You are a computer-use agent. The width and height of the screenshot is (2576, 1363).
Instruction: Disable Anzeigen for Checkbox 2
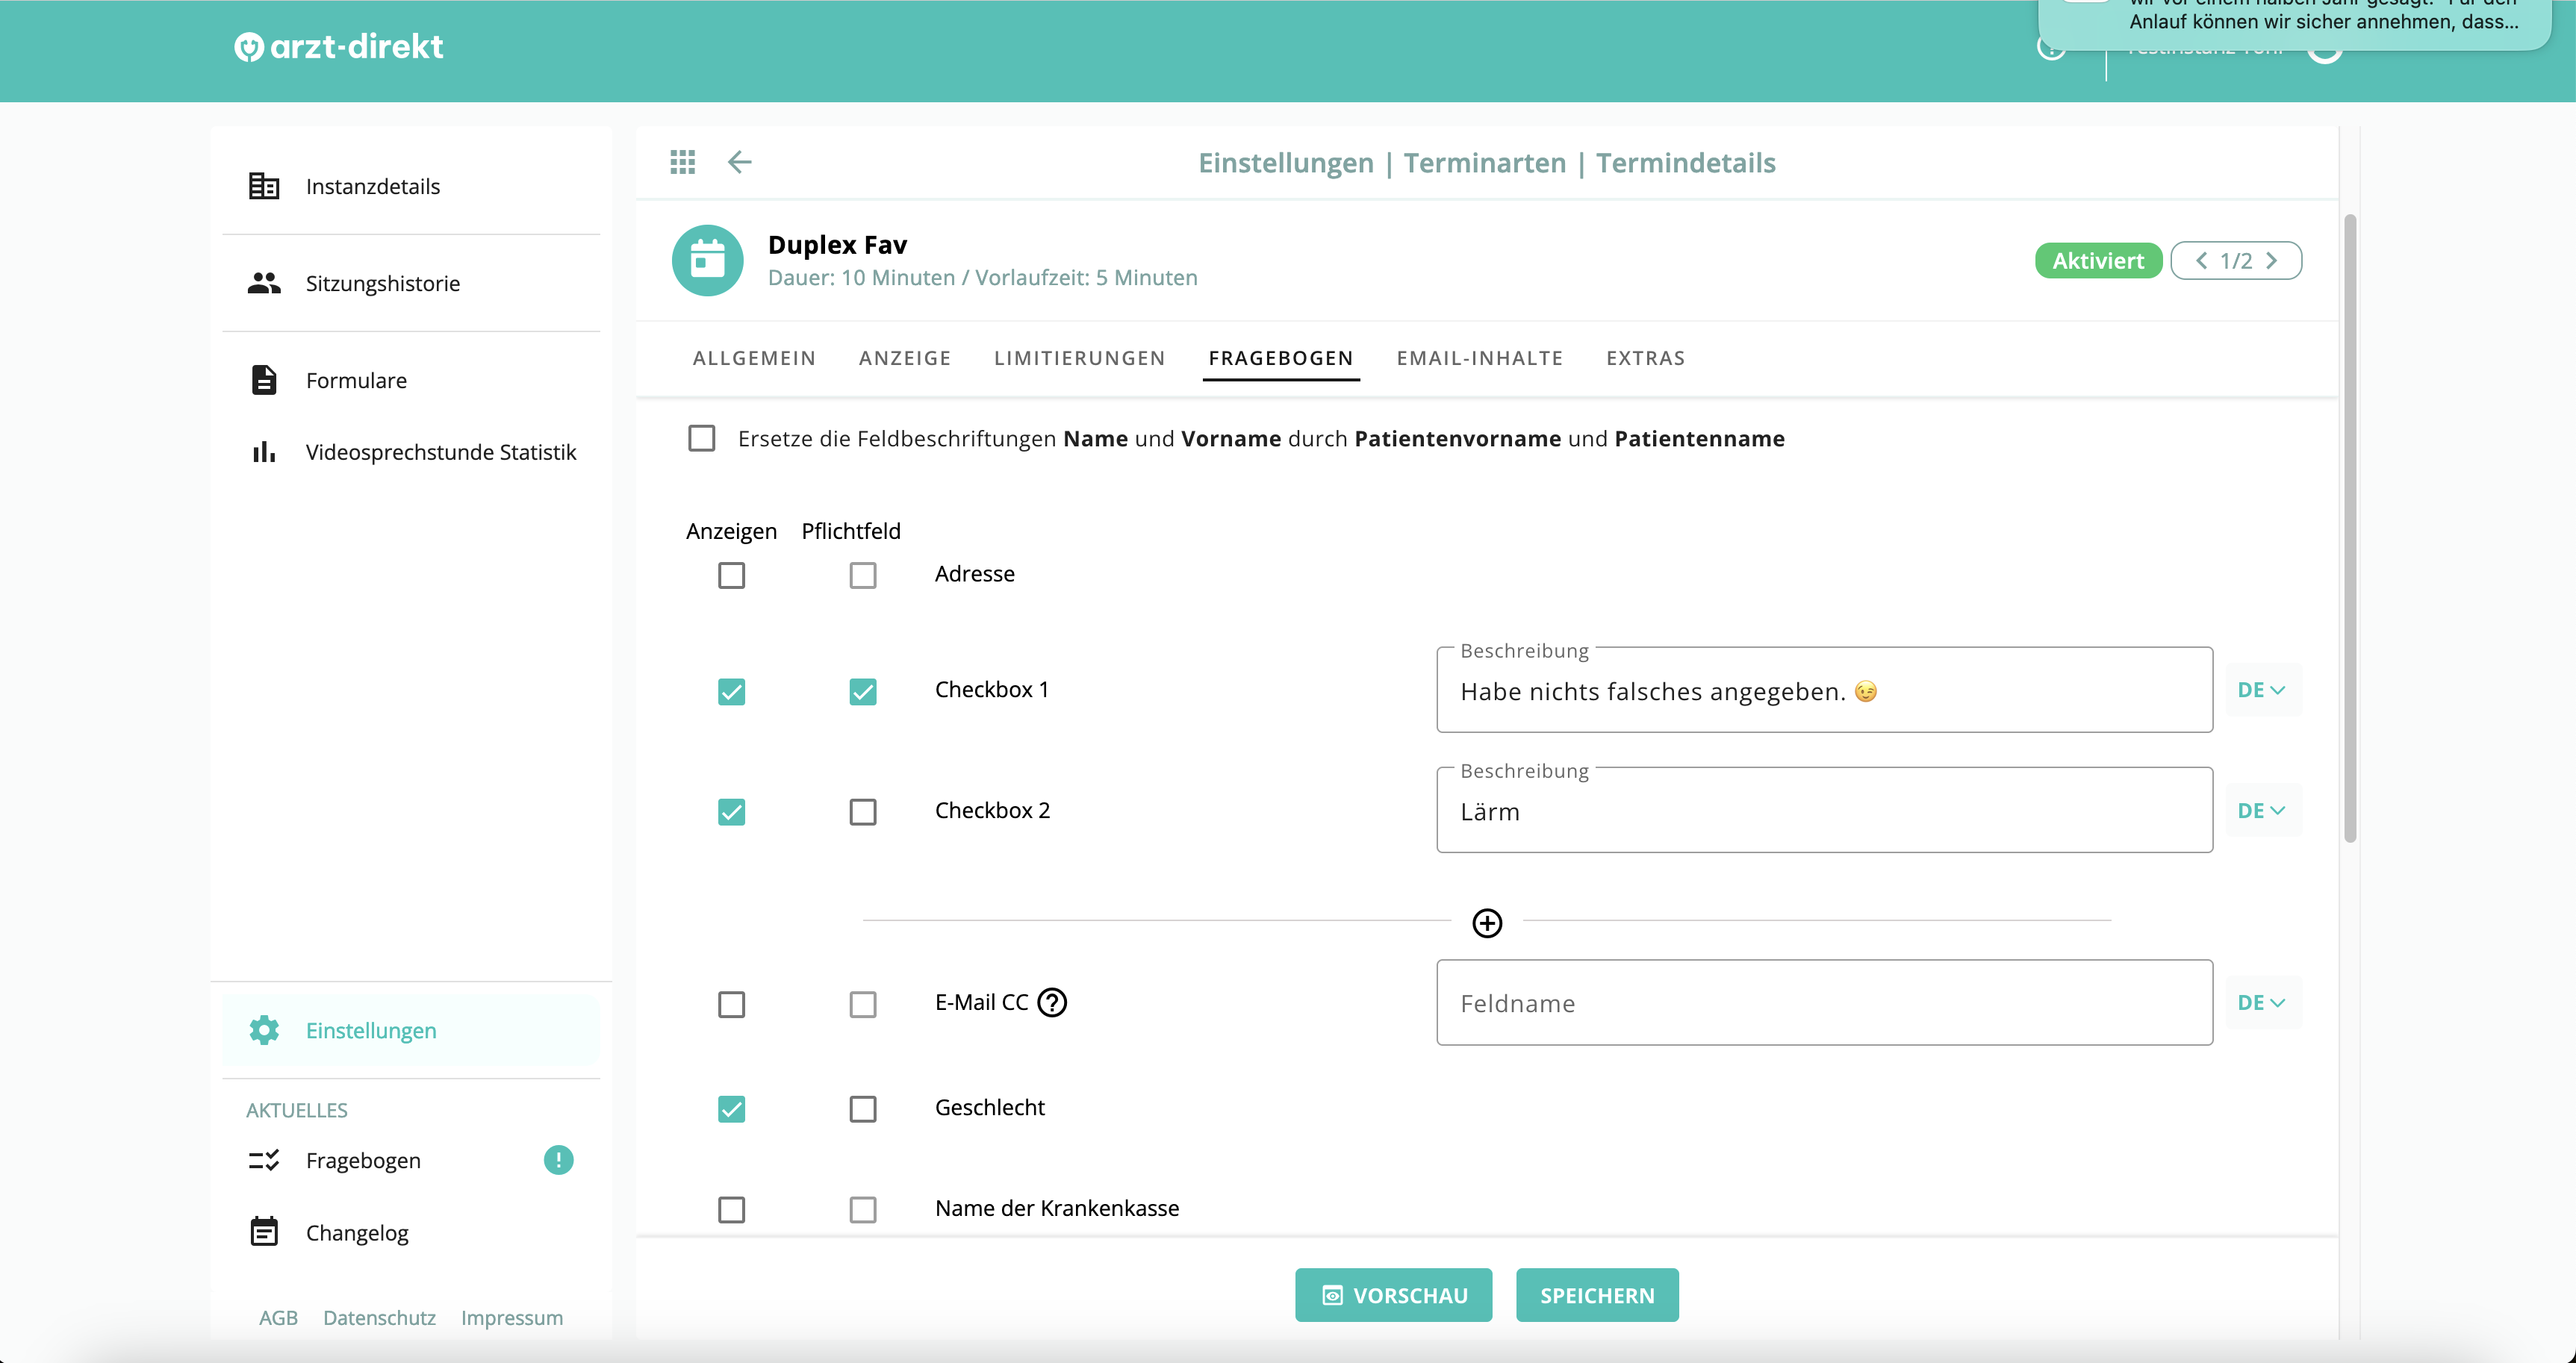[x=731, y=811]
